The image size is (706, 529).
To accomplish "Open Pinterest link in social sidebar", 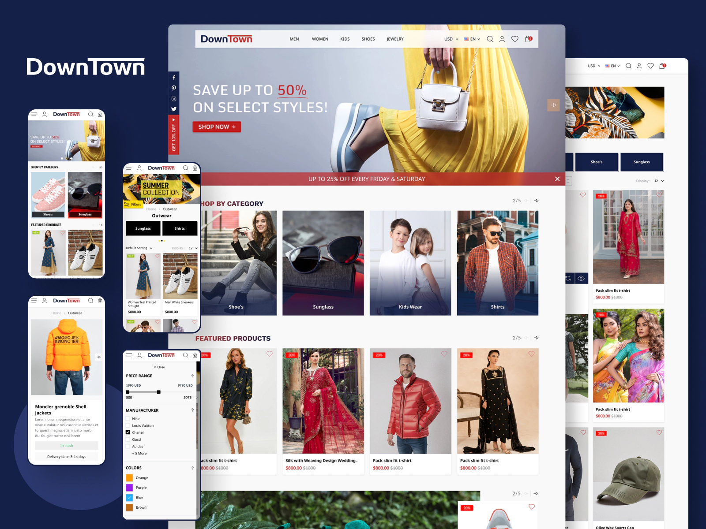I will (x=174, y=88).
